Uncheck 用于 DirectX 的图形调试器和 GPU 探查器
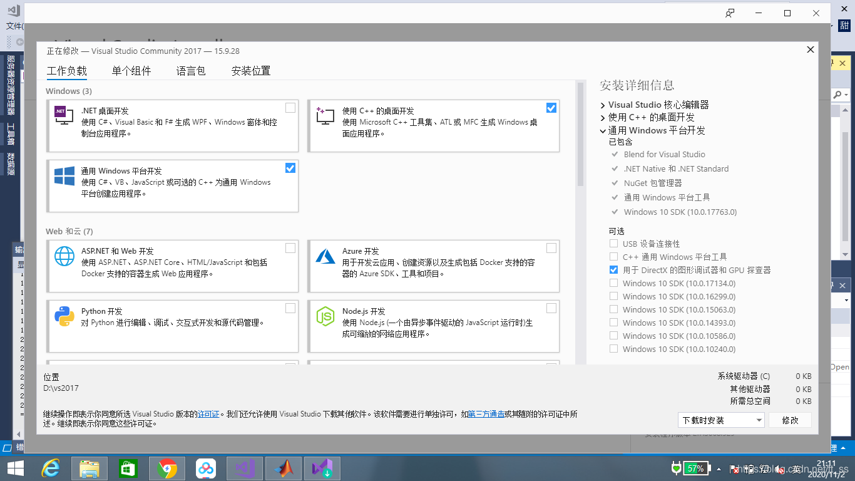The image size is (855, 481). pyautogui.click(x=613, y=269)
